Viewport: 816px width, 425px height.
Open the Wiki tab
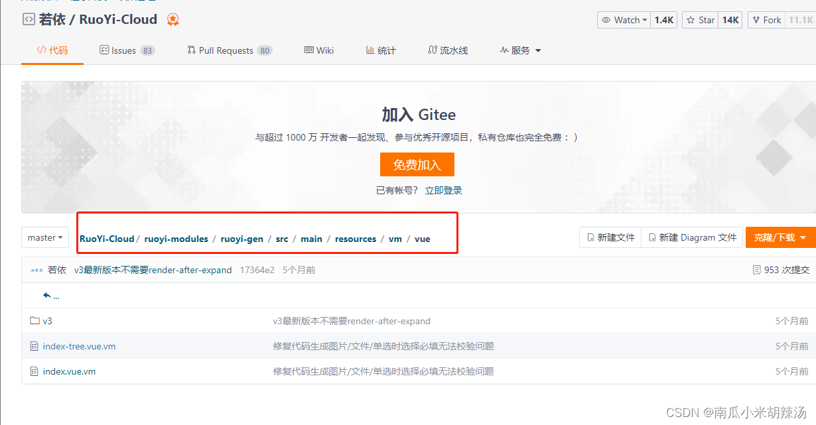tap(319, 50)
